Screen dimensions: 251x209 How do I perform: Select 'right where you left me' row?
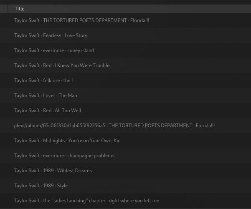coord(125,201)
